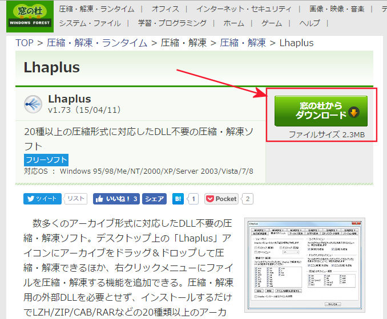Screen dimensions: 387x319
Task: Click the orange download arrow icon
Action: click(x=354, y=112)
